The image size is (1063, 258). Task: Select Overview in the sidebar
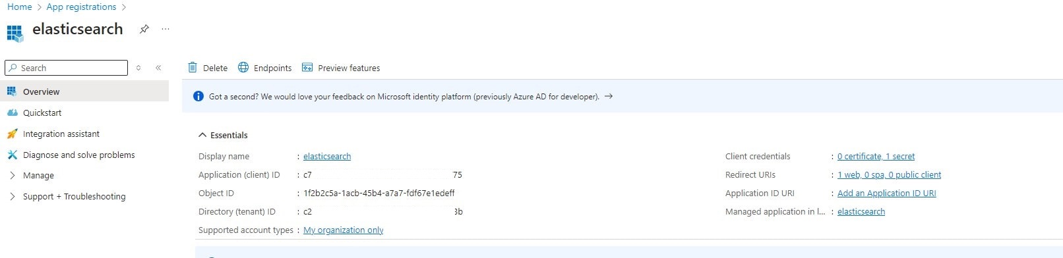pyautogui.click(x=84, y=91)
